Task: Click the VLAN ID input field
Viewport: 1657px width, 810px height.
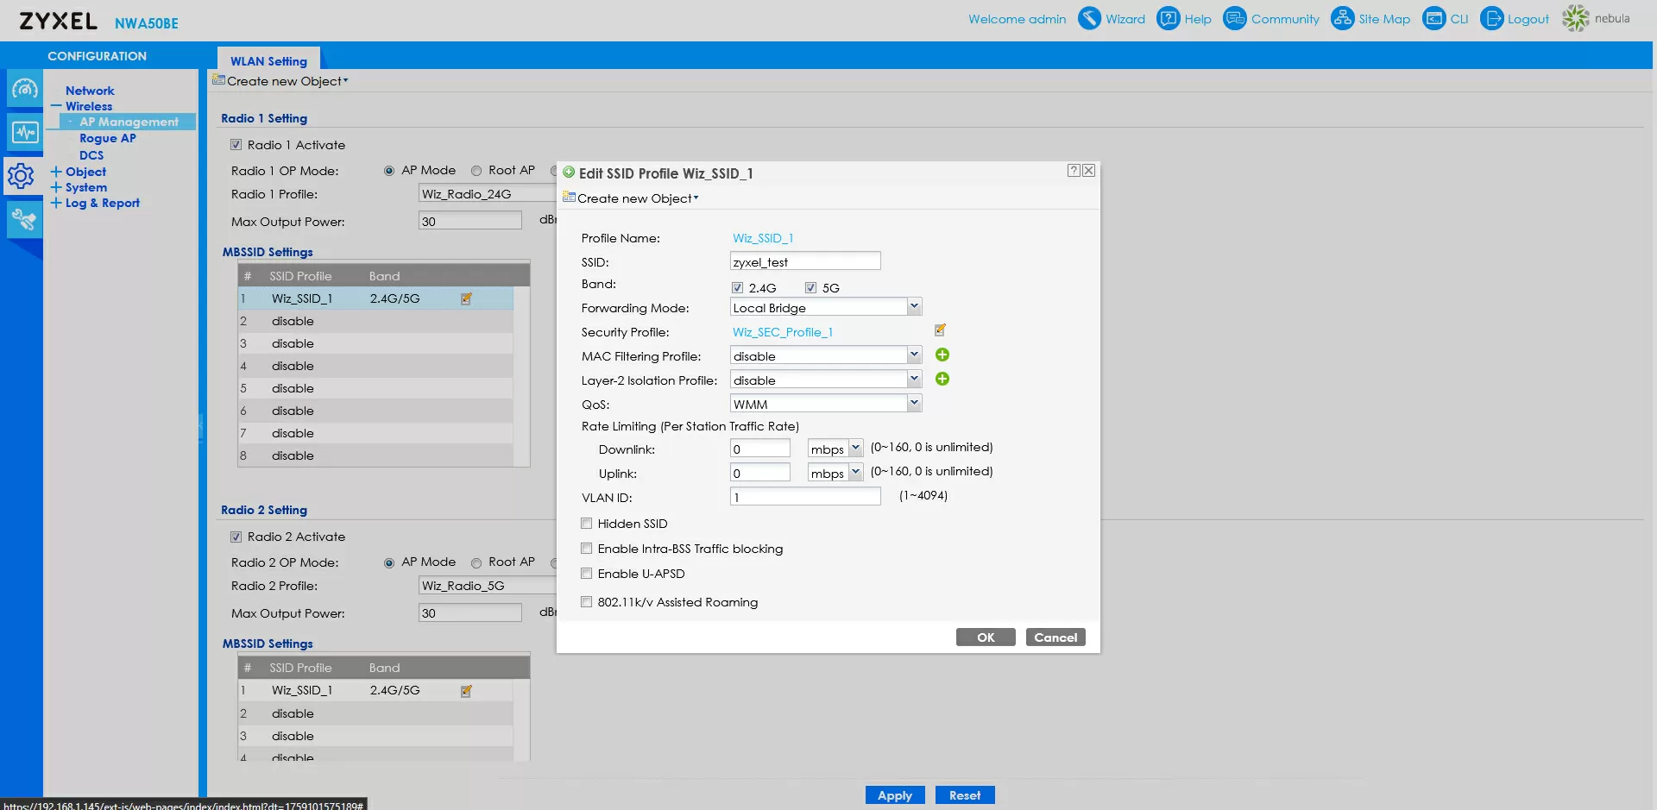Action: (804, 497)
